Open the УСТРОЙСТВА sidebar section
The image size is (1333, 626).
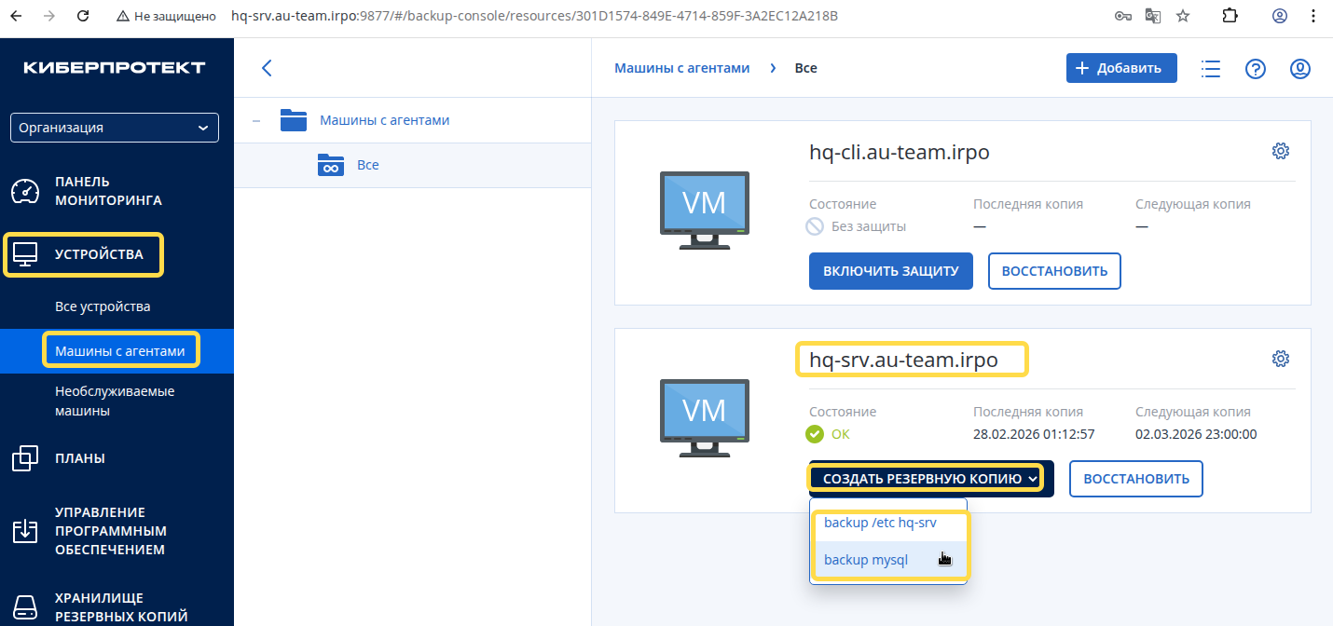tap(99, 254)
